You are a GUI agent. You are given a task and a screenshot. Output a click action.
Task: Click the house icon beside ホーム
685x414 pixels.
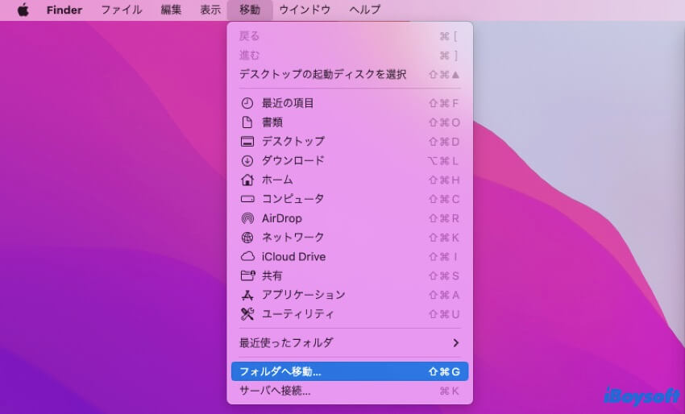[247, 180]
